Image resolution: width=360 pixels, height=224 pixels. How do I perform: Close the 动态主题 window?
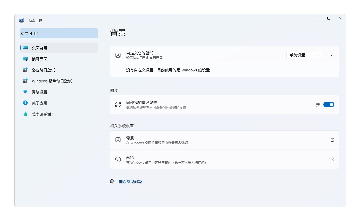point(340,18)
